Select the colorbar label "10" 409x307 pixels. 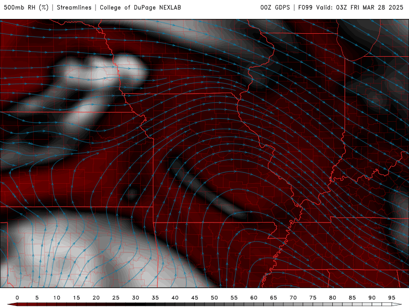point(57,298)
